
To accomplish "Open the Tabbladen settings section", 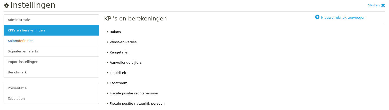I will [x=51, y=98].
